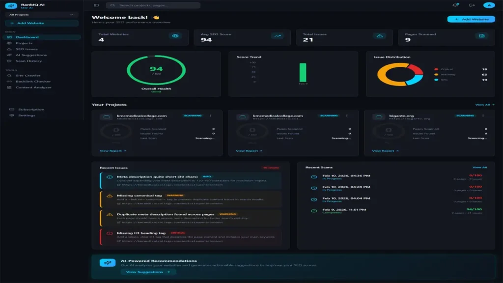
Task: Click the biganto.org site favicon icon
Action: [379, 117]
